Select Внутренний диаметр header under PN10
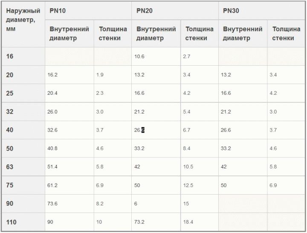Viewport: 307px width, 233px height. click(69, 34)
